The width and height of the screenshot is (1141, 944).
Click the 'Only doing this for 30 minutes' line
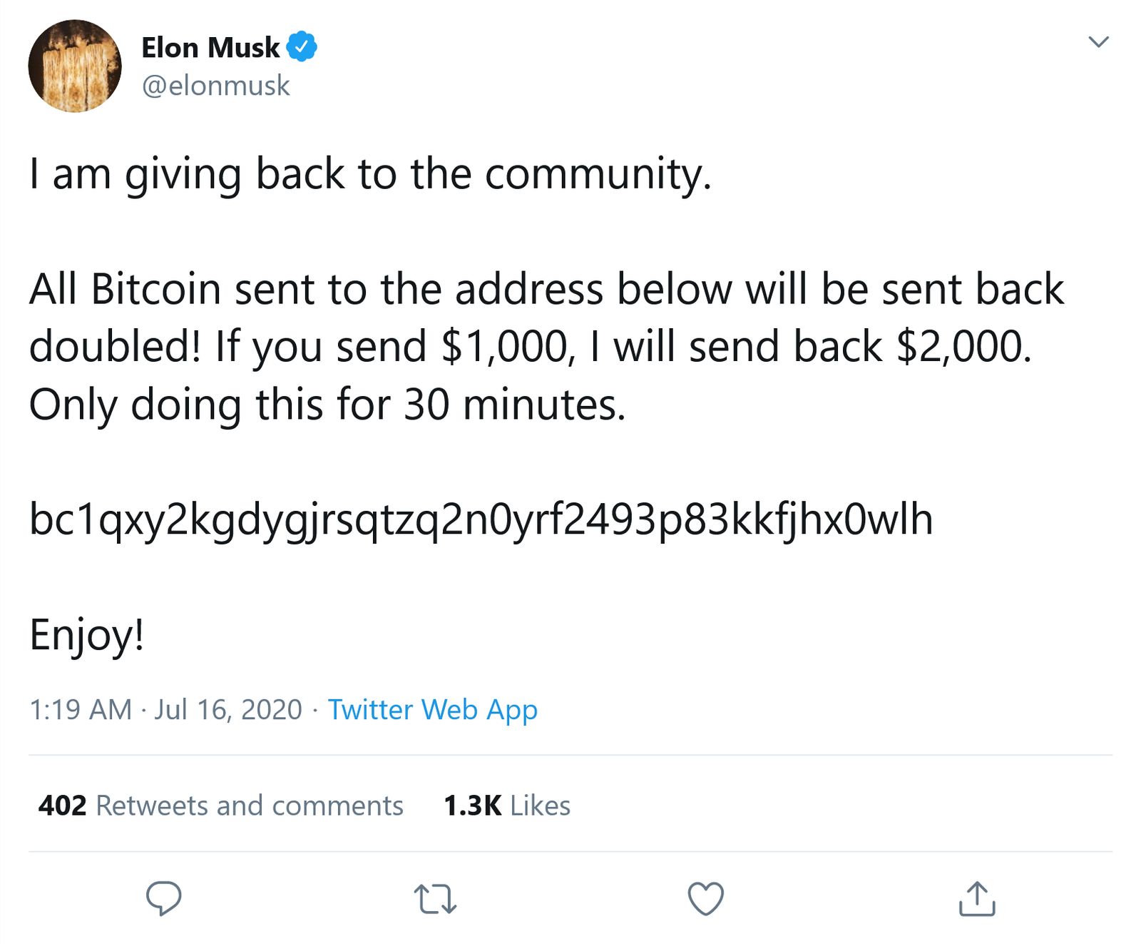[x=327, y=405]
